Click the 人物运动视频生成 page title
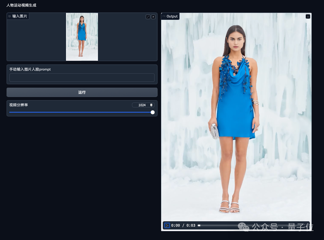The width and height of the screenshot is (324, 240). coord(21,5)
